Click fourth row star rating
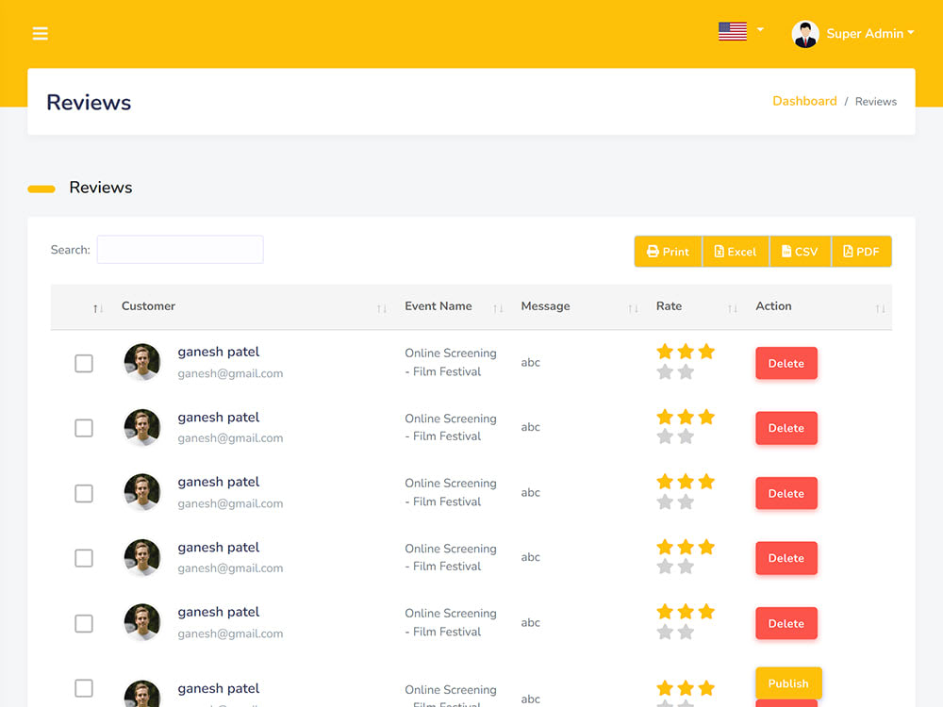This screenshot has width=943, height=707. (686, 557)
